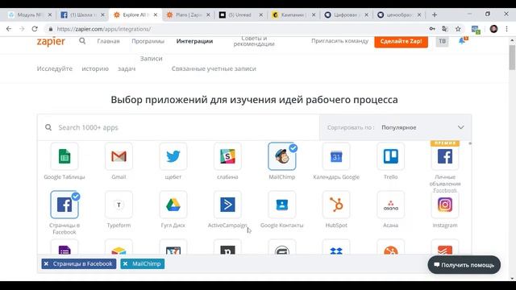Screen dimensions: 516x290
Task: Select the Instagram app icon
Action: coord(445,205)
